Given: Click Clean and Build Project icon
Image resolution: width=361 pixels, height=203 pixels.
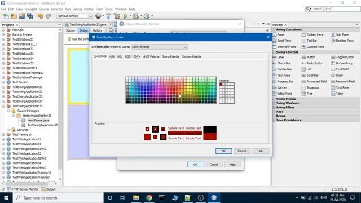Looking at the screenshot, I should 117,16.
